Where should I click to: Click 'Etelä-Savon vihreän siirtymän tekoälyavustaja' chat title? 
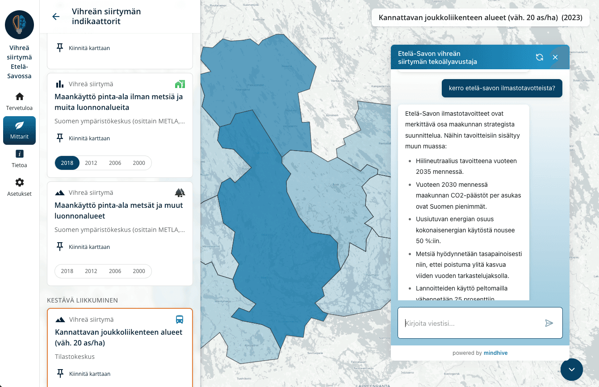tap(437, 58)
